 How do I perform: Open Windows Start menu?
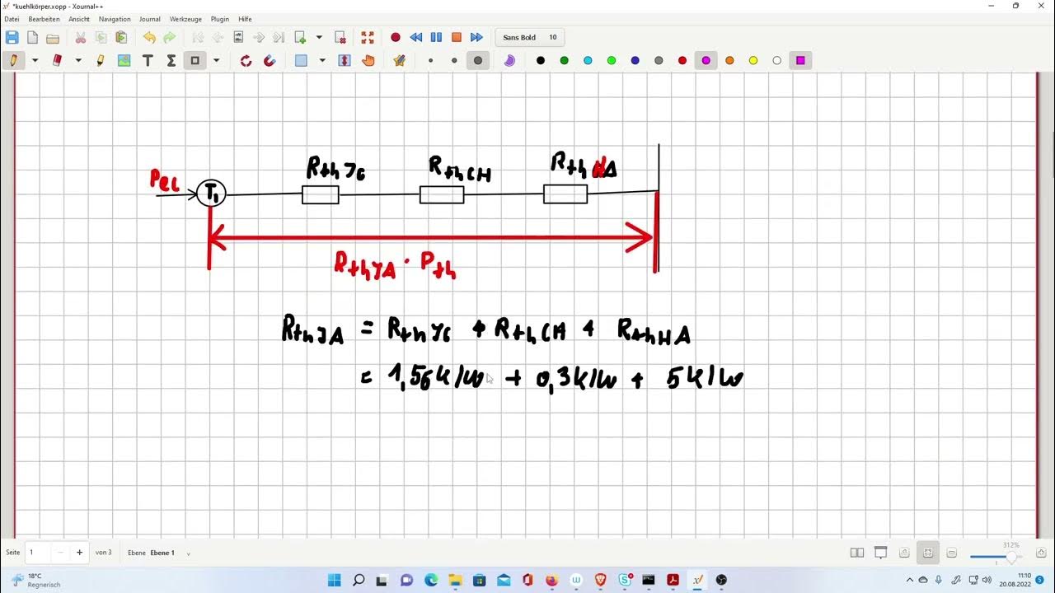click(x=335, y=580)
